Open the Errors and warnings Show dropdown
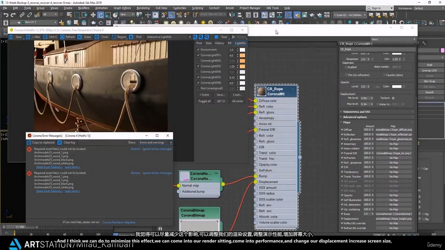This screenshot has width=445, height=250. tap(155, 143)
